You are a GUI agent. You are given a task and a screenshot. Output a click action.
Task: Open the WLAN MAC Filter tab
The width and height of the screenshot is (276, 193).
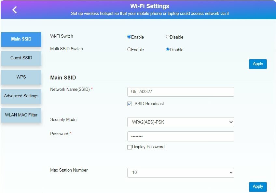[21, 115]
